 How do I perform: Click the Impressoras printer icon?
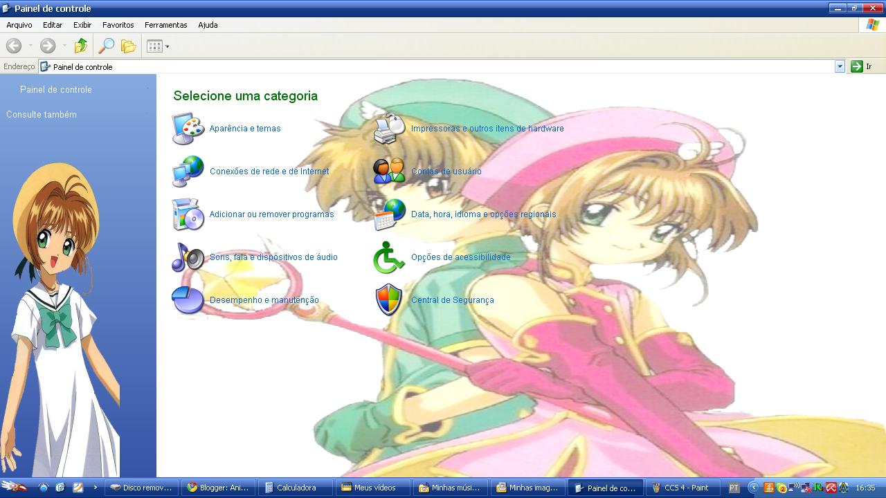[390, 129]
